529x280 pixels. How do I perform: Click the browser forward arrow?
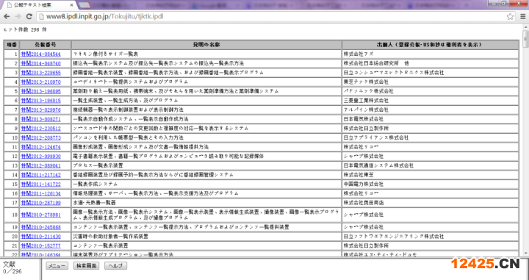(x=18, y=16)
